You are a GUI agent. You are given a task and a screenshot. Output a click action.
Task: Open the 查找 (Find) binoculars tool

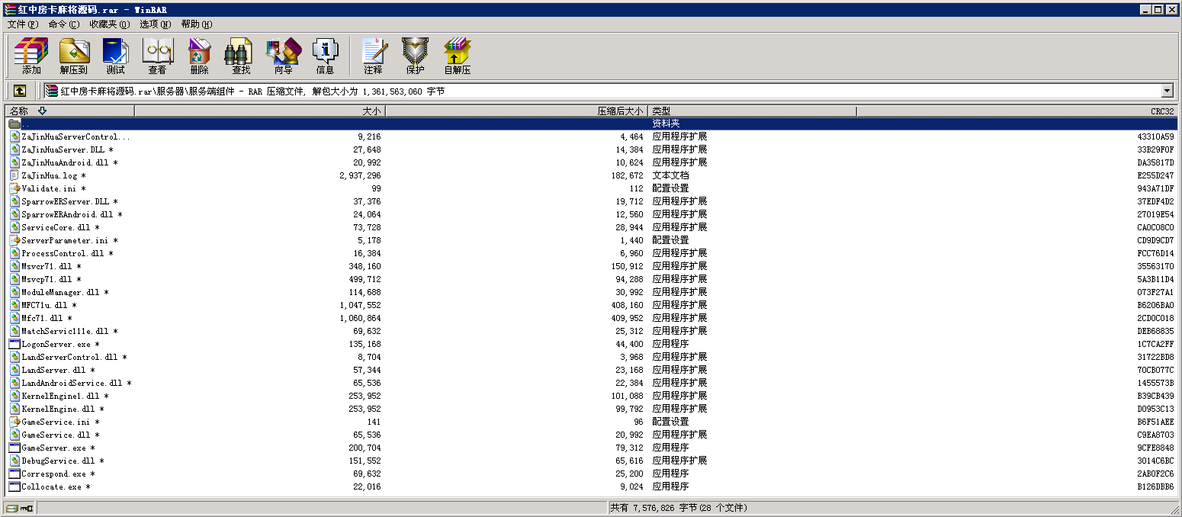pyautogui.click(x=241, y=56)
